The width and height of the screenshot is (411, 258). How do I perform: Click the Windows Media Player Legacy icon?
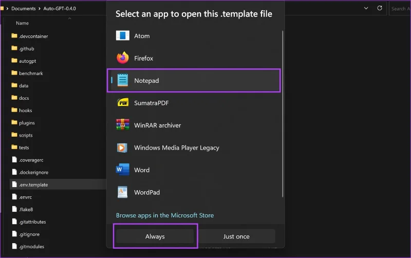122,148
